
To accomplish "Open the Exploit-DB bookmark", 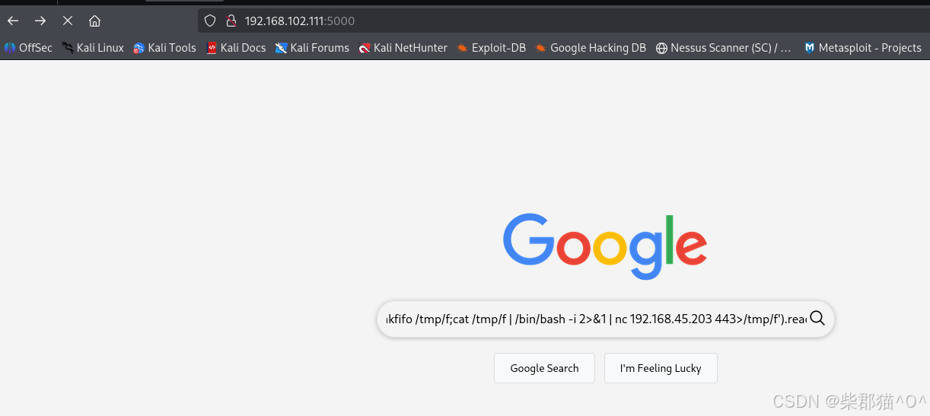I will tap(491, 48).
